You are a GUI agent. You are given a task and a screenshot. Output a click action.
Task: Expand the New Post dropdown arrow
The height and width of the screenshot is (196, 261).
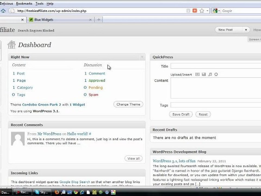246,30
